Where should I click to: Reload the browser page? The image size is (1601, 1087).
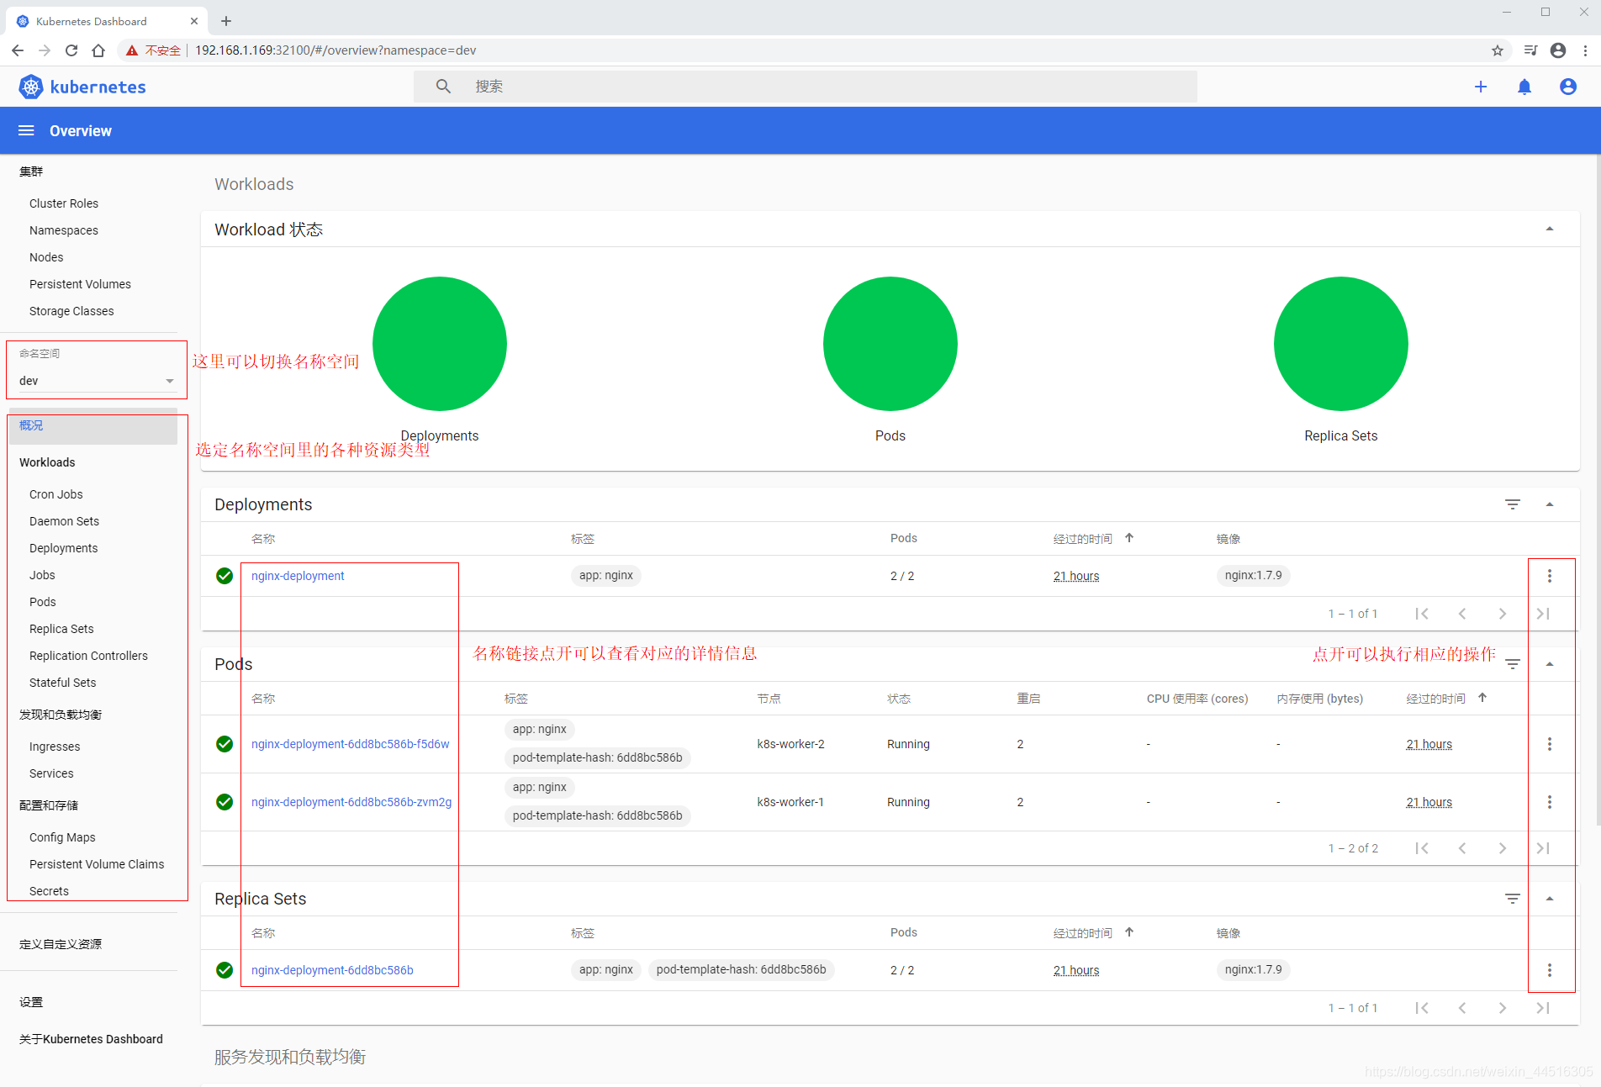[x=71, y=50]
